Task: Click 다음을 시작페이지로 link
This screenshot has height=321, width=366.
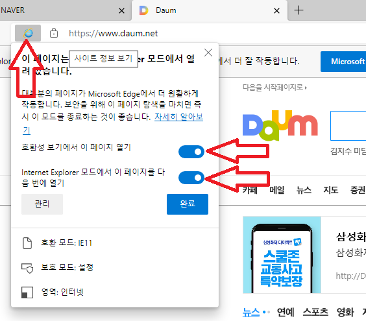Action: (274, 88)
